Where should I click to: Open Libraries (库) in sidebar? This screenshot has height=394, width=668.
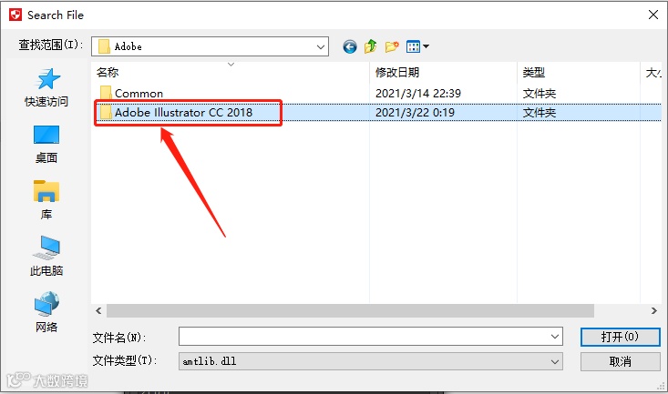pyautogui.click(x=46, y=200)
